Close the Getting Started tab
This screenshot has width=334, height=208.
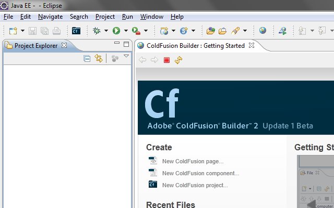pos(252,45)
